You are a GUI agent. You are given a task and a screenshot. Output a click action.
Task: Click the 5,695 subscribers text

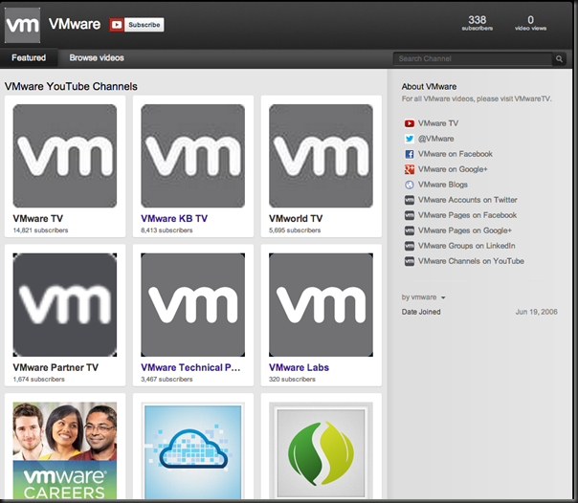[x=295, y=230]
